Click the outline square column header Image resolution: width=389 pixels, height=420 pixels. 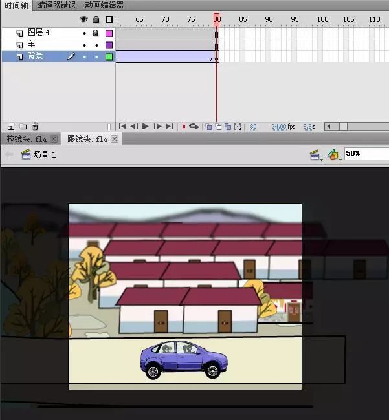click(109, 19)
